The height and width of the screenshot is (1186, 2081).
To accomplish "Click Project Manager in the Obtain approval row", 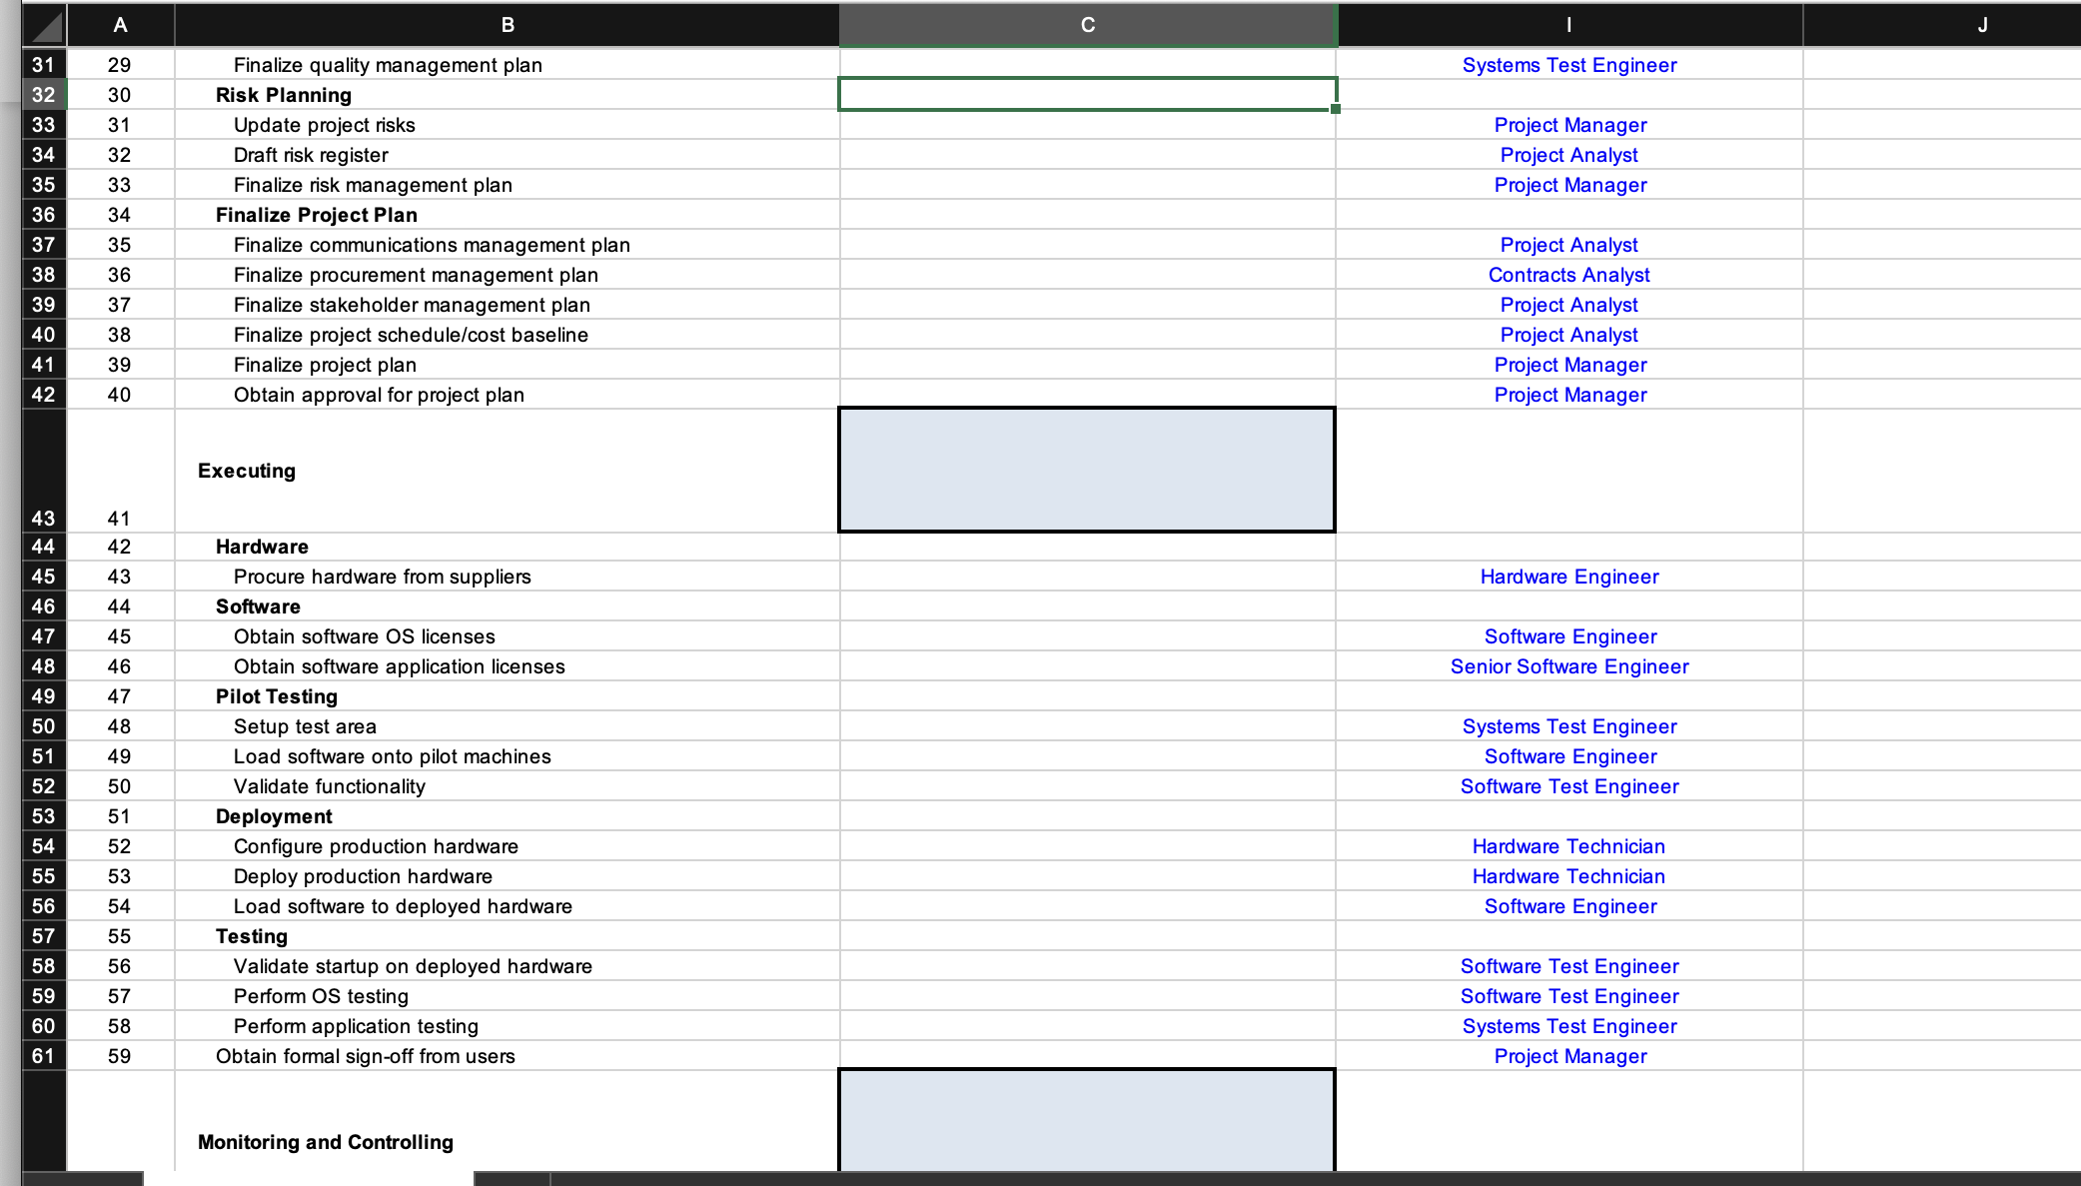I will click(1569, 395).
